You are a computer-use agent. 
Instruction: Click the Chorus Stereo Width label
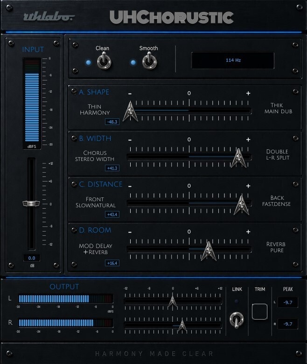95,156
